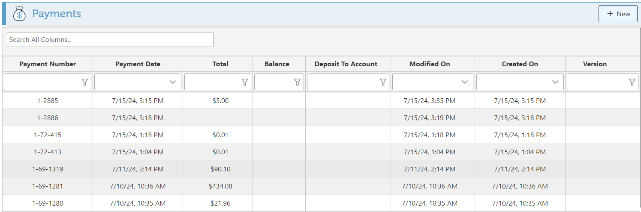
Task: Click the Balance column filter funnel icon
Action: [298, 82]
